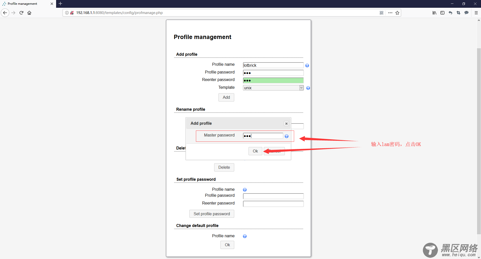Open the site information icon in the address bar

tap(67, 13)
